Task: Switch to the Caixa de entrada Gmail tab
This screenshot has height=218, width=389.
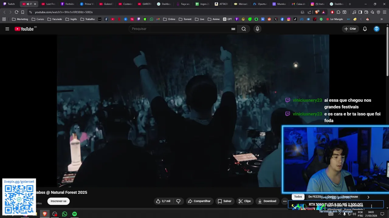Action: [x=299, y=4]
